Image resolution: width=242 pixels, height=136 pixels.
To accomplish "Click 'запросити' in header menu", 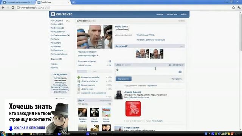I will click(172, 14).
